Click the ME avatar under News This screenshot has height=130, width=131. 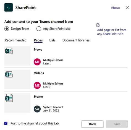coord(37,62)
